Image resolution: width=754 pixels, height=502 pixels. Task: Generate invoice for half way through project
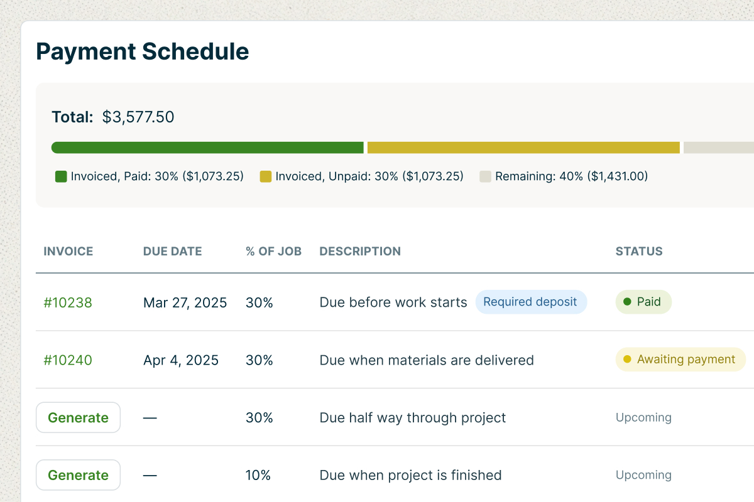coord(78,418)
